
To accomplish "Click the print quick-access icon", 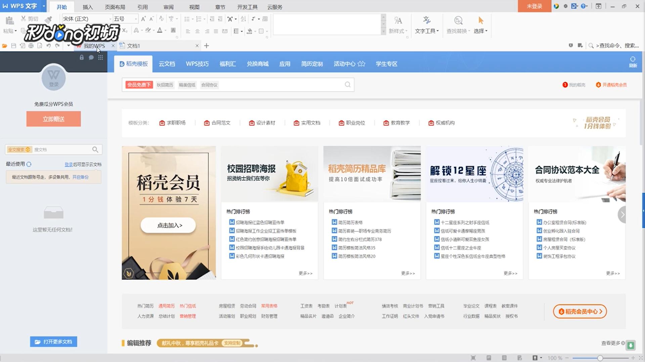I will pyautogui.click(x=31, y=46).
